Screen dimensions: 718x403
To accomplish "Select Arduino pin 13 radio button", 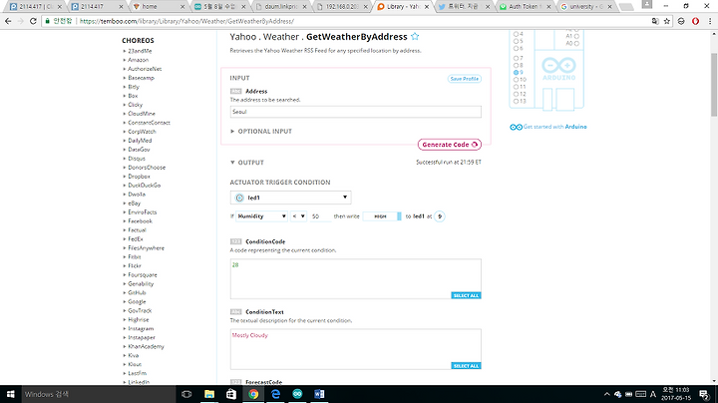I will point(517,101).
